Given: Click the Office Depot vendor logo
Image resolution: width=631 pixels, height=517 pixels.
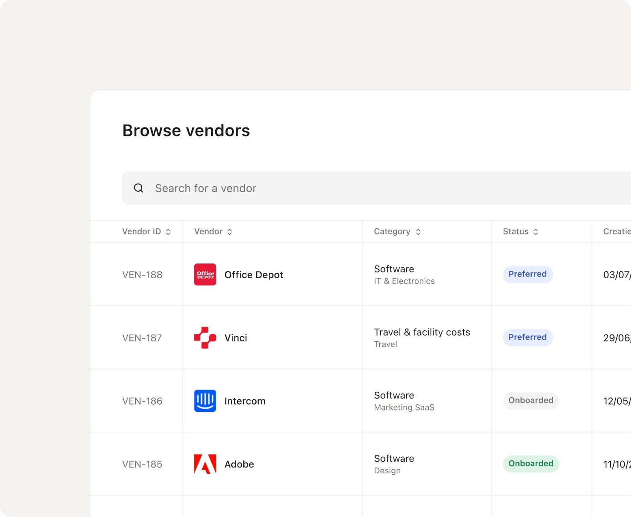Looking at the screenshot, I should [205, 275].
